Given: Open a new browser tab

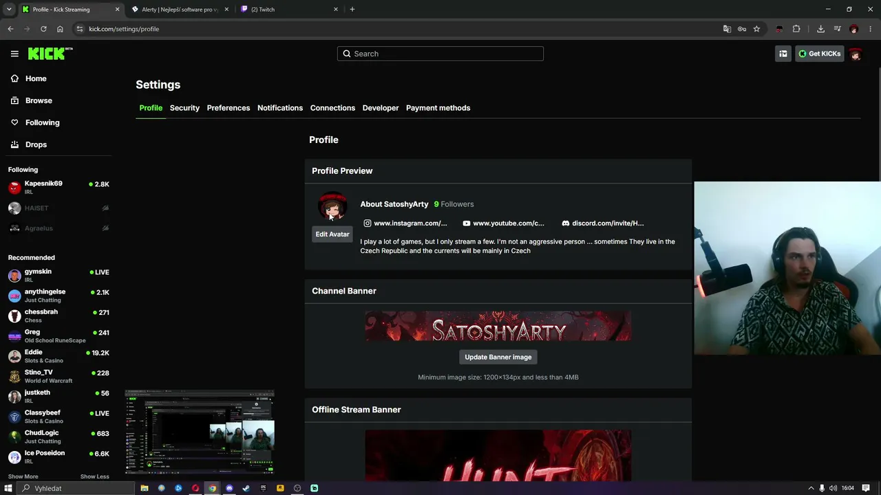Looking at the screenshot, I should (352, 9).
